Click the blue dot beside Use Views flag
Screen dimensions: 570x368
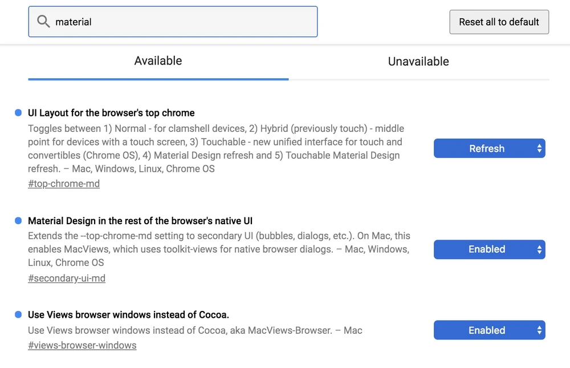coord(18,314)
